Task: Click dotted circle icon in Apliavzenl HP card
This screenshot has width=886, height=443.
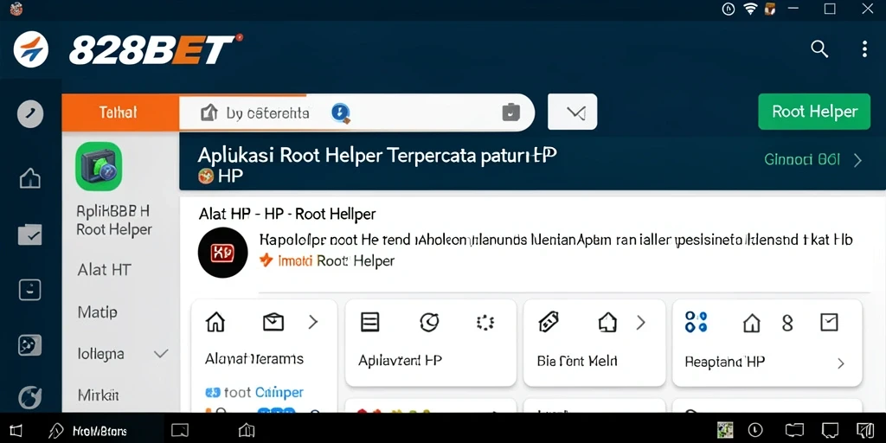Action: click(485, 323)
